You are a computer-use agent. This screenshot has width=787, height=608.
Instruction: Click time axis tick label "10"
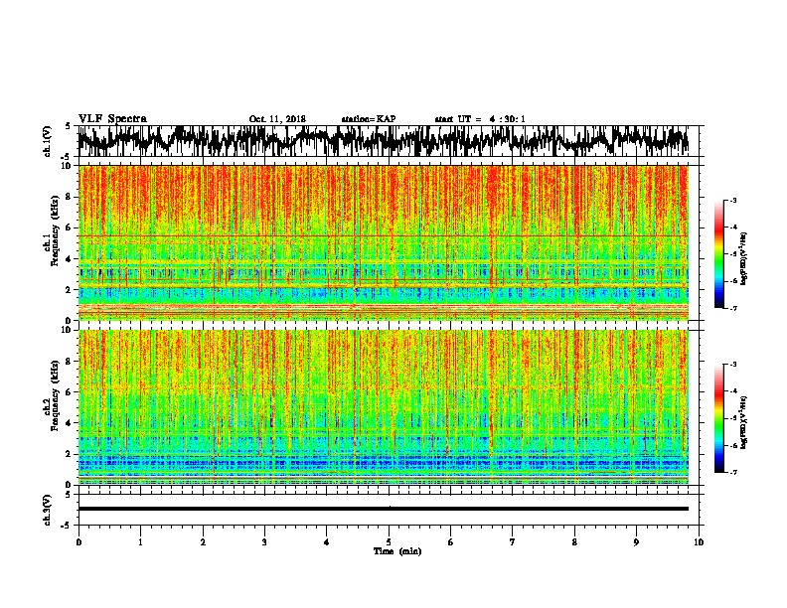tap(699, 542)
